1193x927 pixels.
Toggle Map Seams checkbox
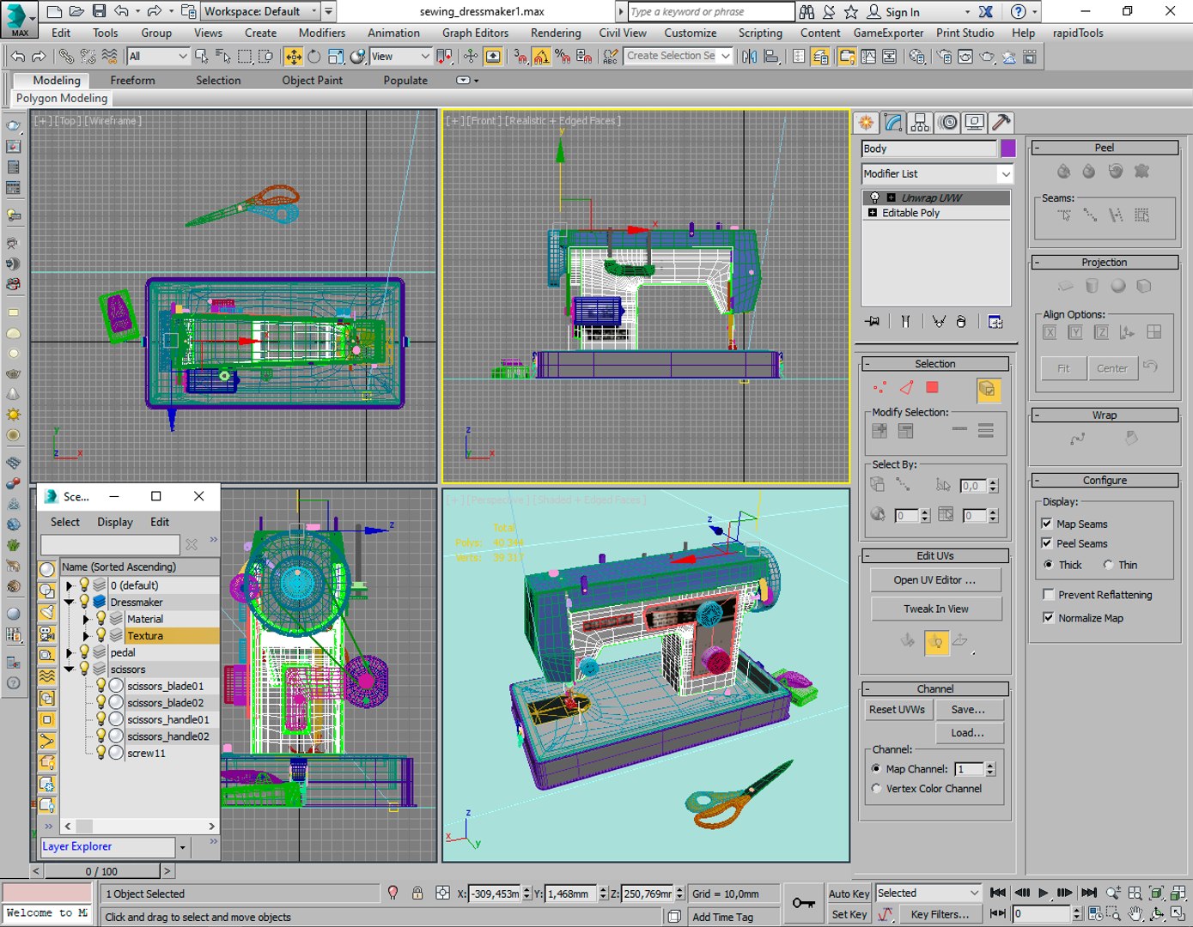point(1047,524)
